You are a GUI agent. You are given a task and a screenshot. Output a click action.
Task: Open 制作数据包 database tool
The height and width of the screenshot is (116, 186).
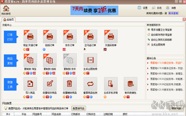click(131, 84)
